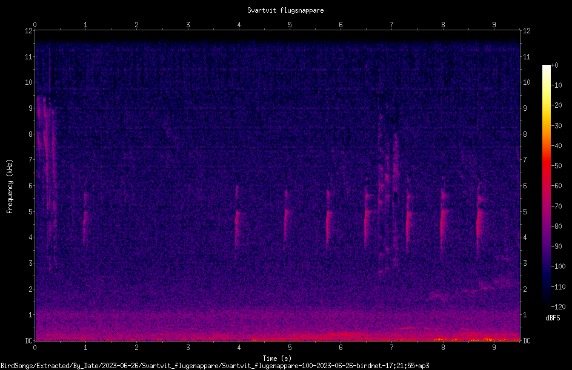
Task: Click the '6' tick on the right frequency axis
Action: tap(525, 186)
